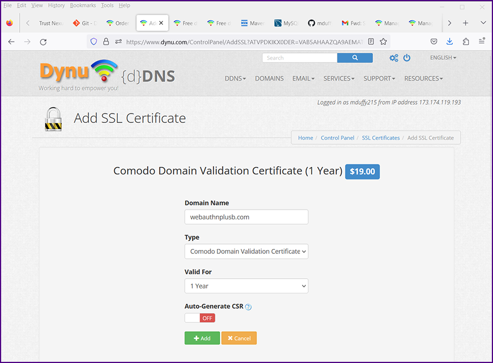493x363 pixels.
Task: Switch to the MySQL tab
Action: (x=286, y=23)
